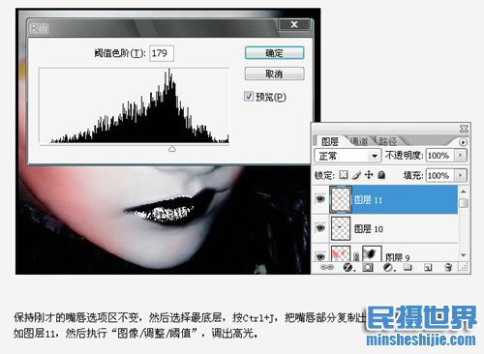Viewport: 484px width, 354px height.
Task: Select the 图层 9 mask thumbnail
Action: (372, 253)
